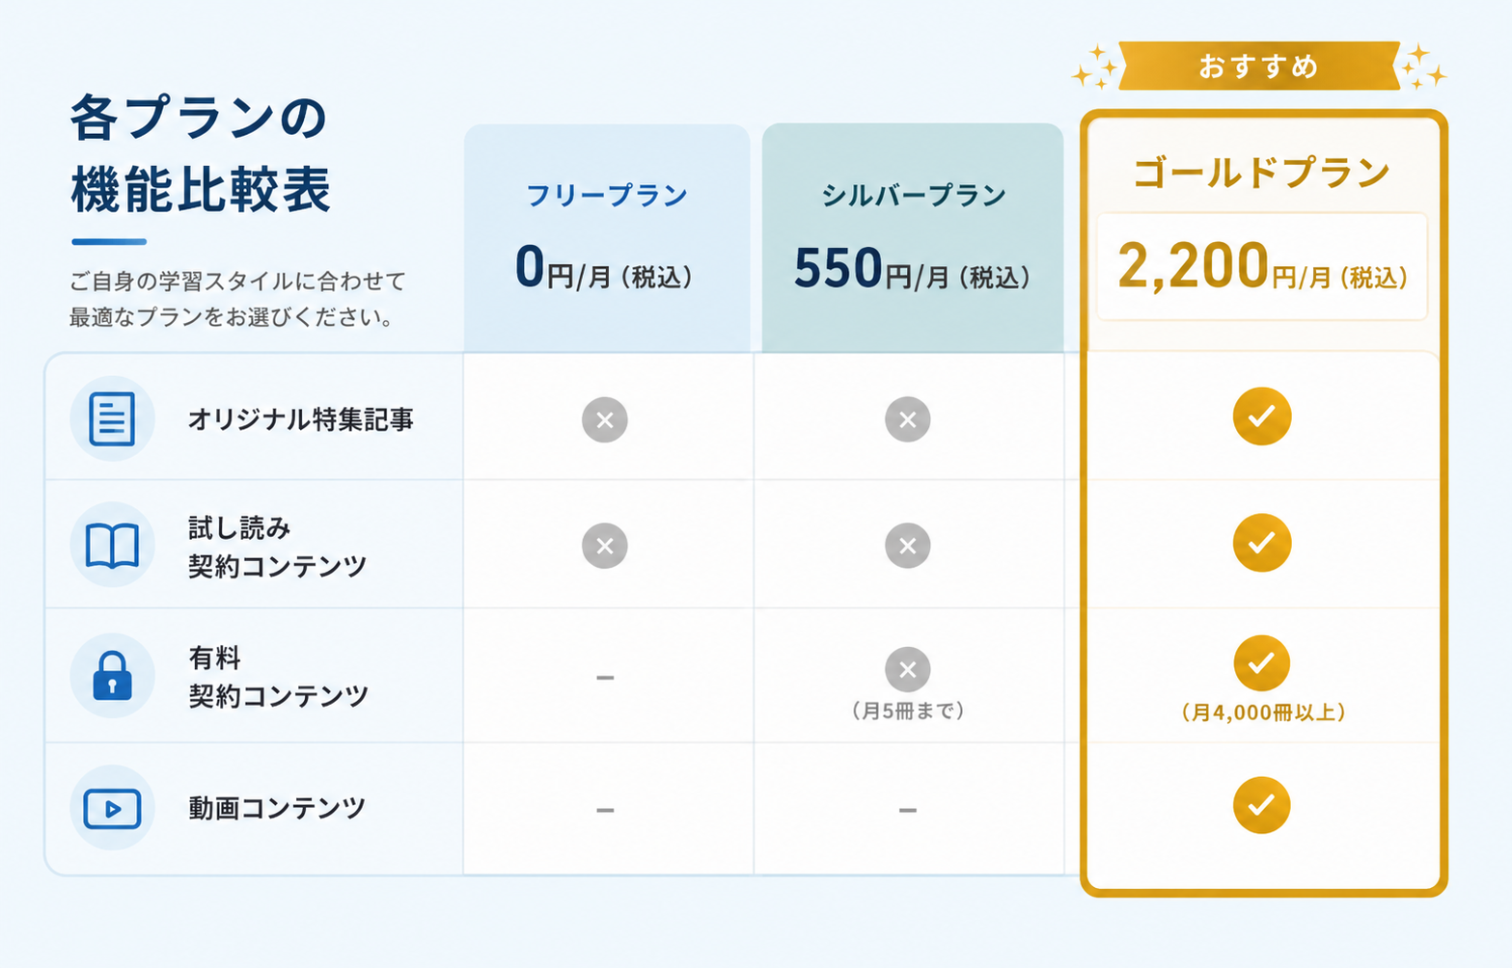
Task: Click gold checkmark for 試し読み契約コンテンツ
Action: tap(1262, 543)
